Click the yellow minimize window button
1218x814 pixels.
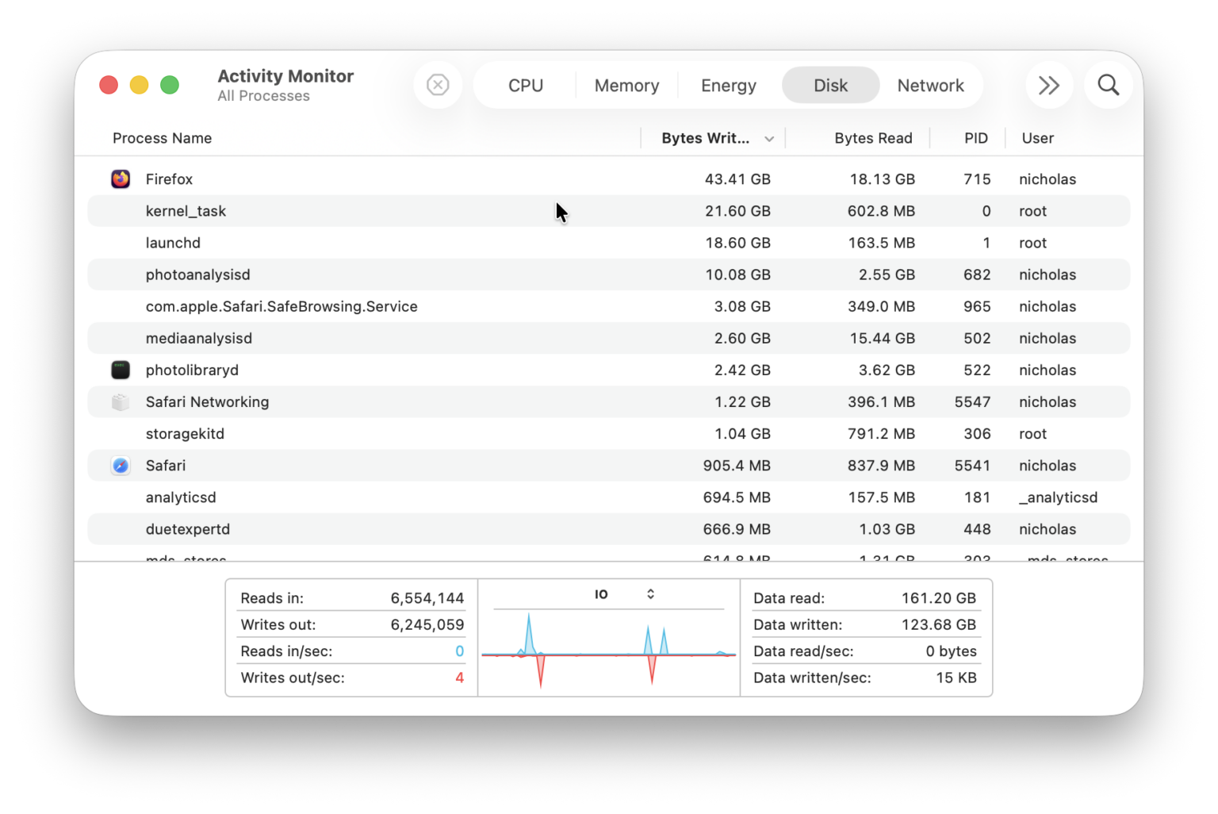pyautogui.click(x=139, y=85)
